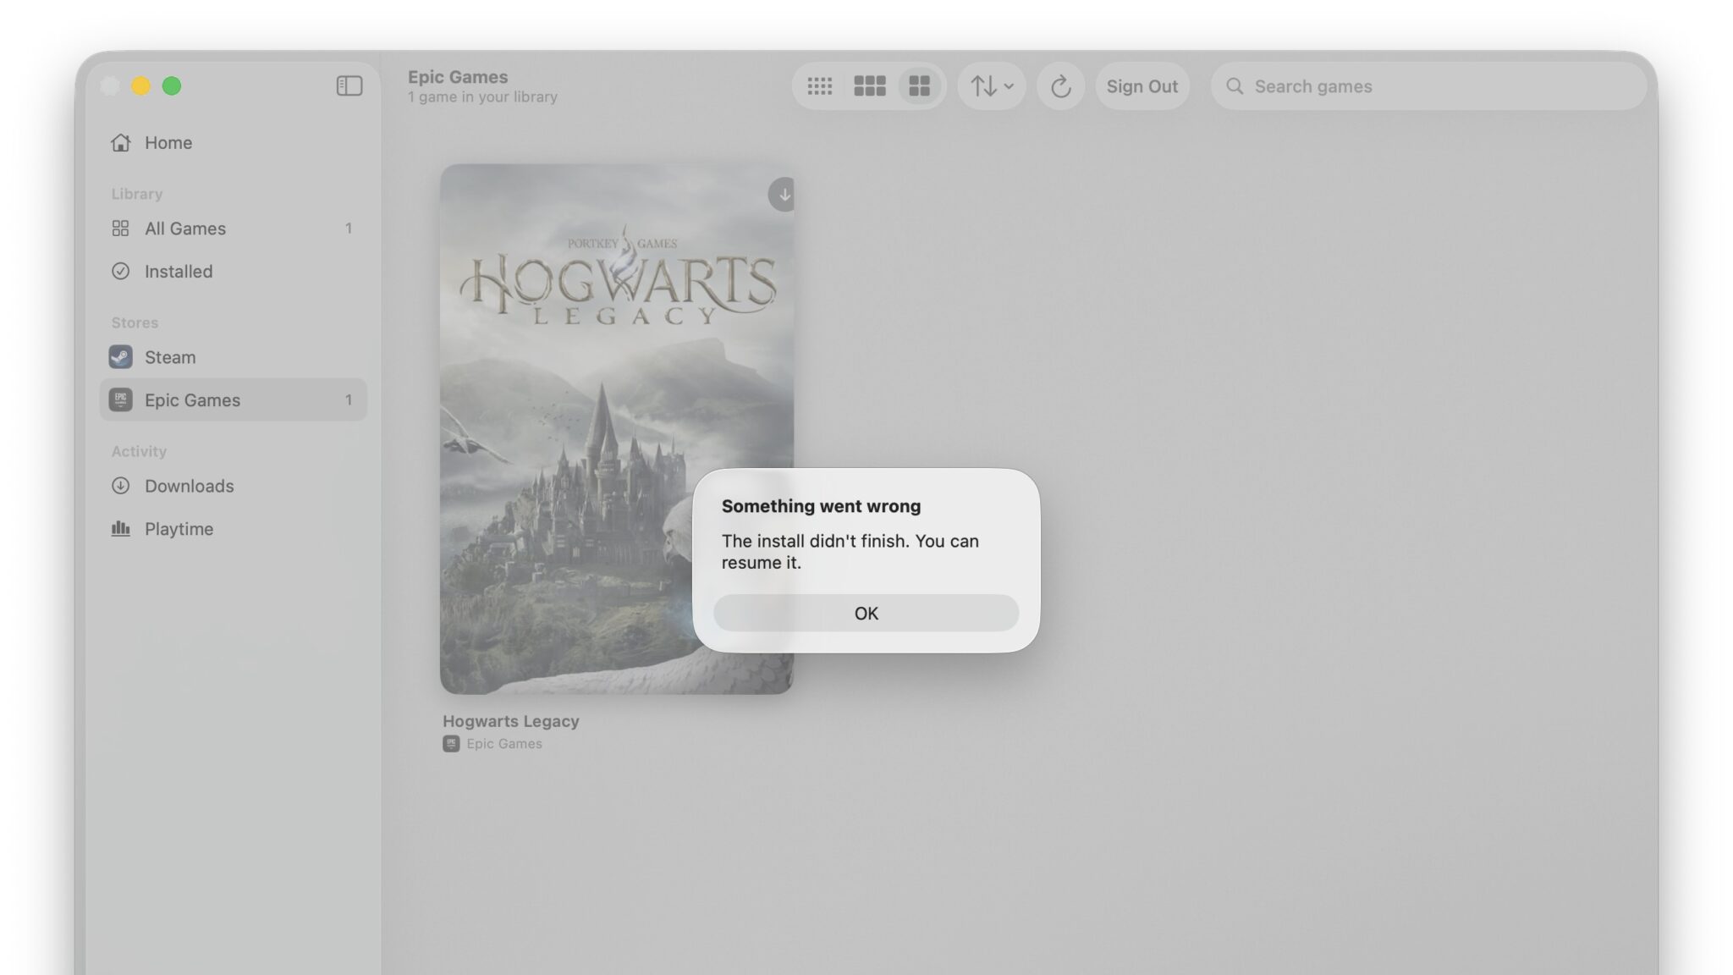Click the Home house icon
The height and width of the screenshot is (975, 1733).
[121, 142]
